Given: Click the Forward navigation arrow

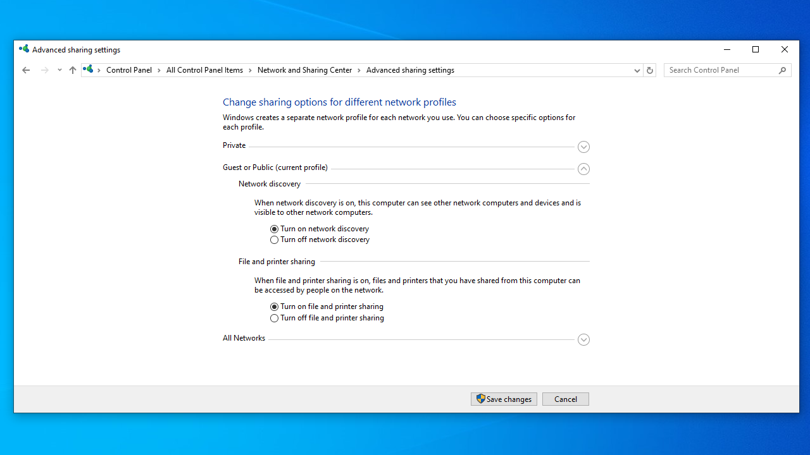Looking at the screenshot, I should tap(44, 70).
